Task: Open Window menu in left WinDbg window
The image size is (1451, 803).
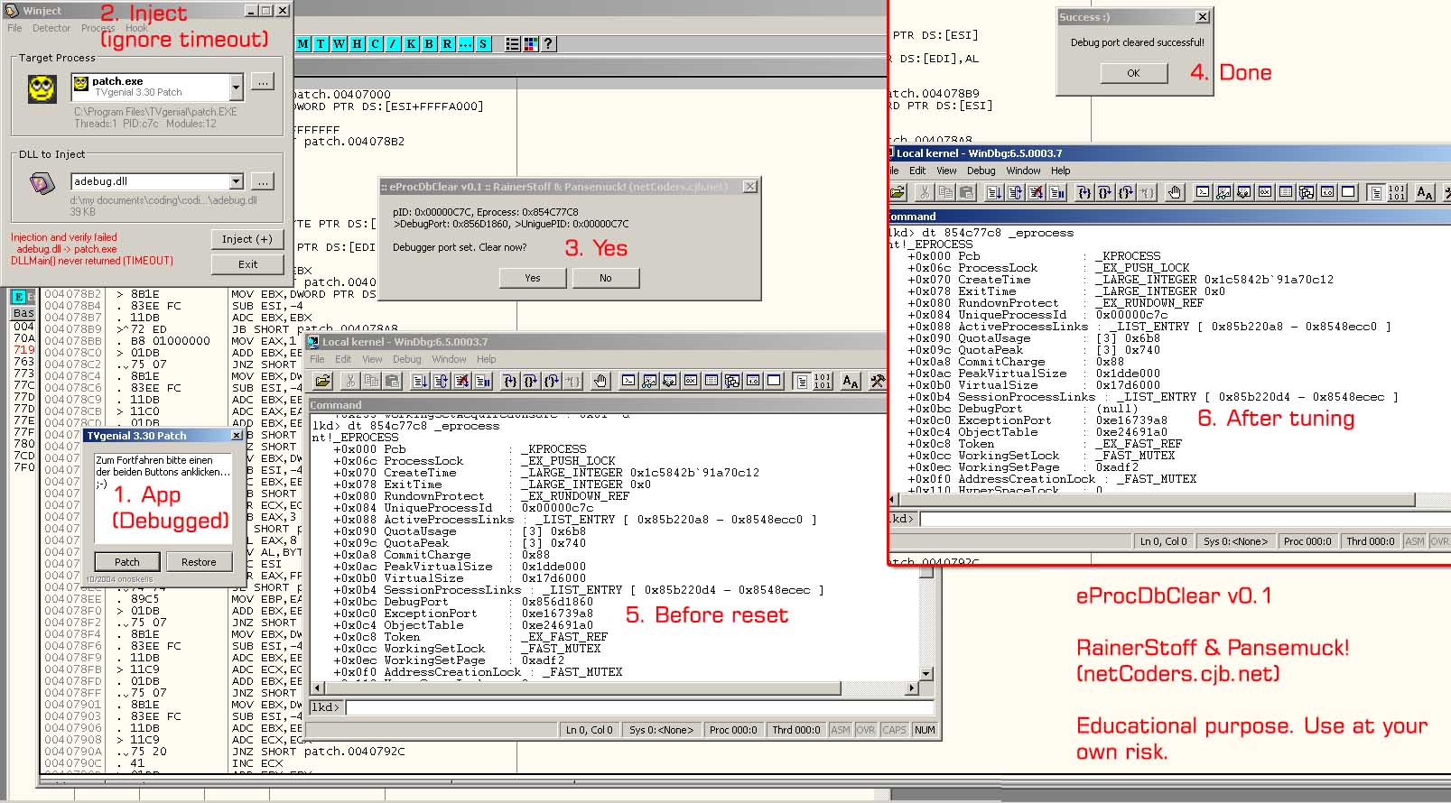Action: (x=449, y=359)
